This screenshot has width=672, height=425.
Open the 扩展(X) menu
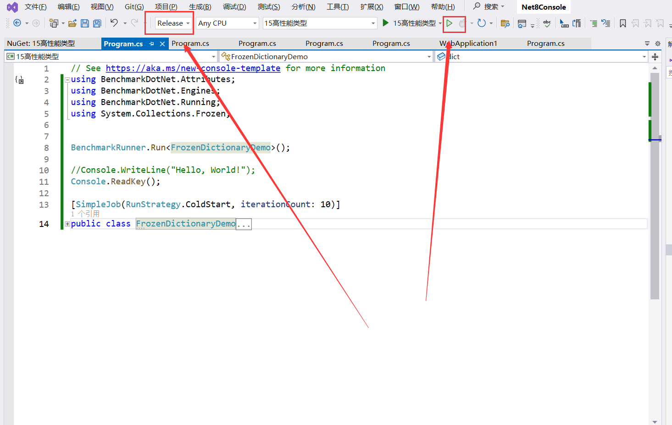[x=372, y=7]
